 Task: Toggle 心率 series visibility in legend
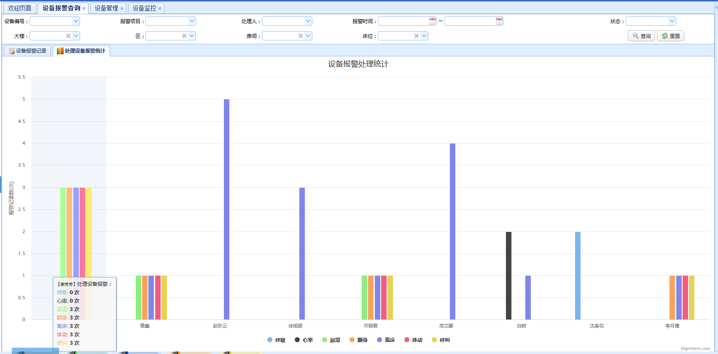[304, 340]
